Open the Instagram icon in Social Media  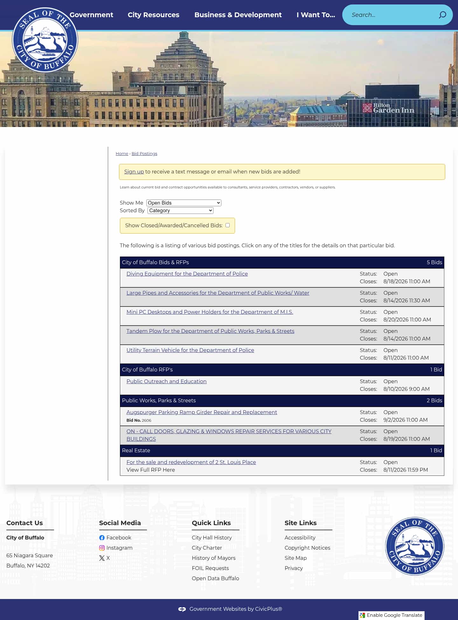[102, 548]
